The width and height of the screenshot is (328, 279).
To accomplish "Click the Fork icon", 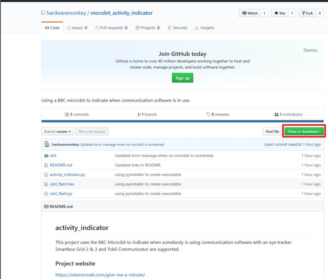I will coord(303,13).
